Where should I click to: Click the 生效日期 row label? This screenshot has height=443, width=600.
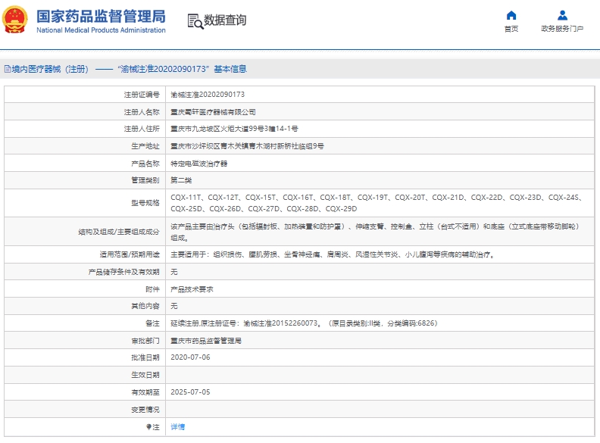pos(145,375)
